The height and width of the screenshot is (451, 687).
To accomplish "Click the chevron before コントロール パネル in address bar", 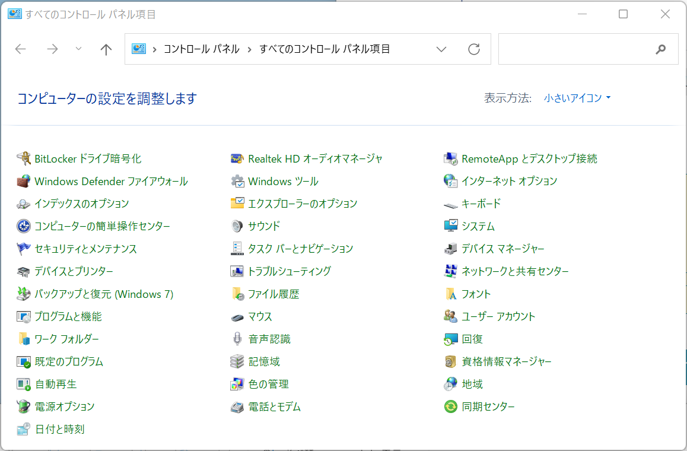I will (x=154, y=49).
